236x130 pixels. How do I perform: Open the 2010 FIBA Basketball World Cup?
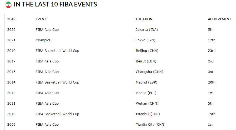point(57,114)
